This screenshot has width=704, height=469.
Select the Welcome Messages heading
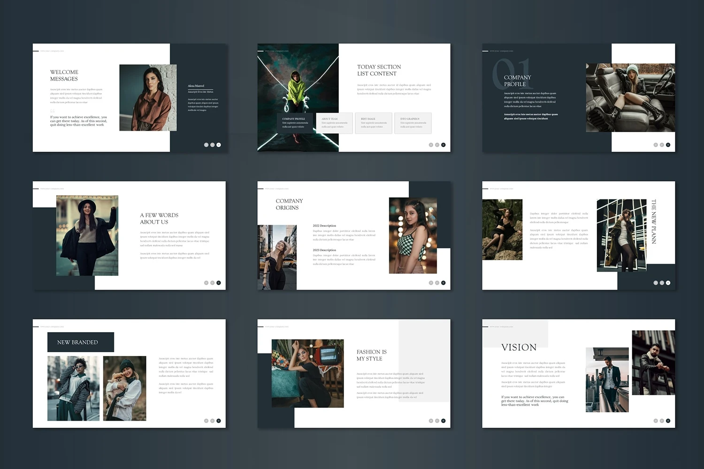[64, 76]
